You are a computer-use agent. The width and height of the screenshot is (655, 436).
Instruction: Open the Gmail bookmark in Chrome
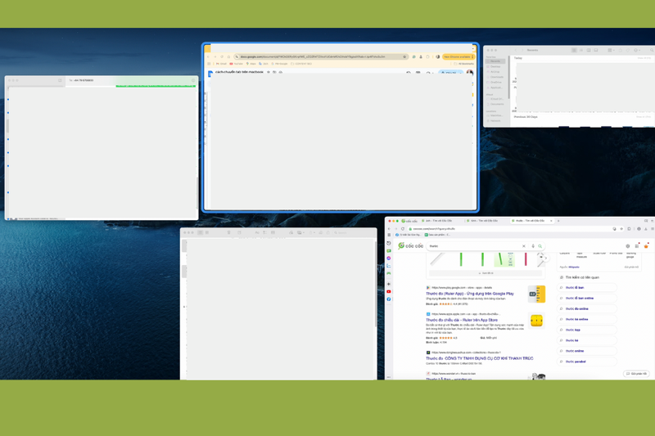click(221, 64)
